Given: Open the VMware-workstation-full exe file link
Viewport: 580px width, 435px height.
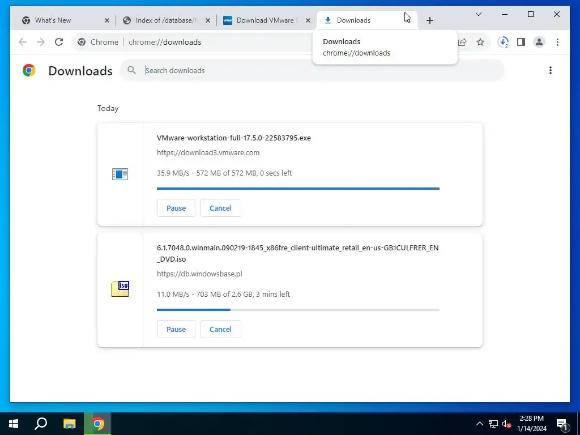Looking at the screenshot, I should pyautogui.click(x=234, y=138).
